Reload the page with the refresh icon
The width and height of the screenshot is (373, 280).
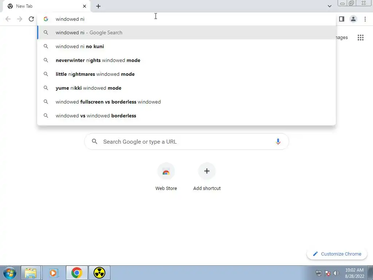[31, 19]
